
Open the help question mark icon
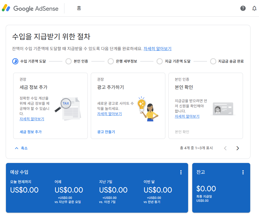(x=243, y=8)
